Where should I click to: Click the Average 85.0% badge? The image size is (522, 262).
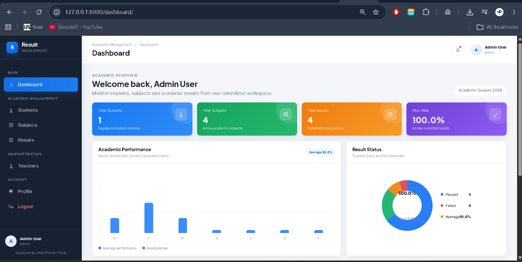pos(321,152)
